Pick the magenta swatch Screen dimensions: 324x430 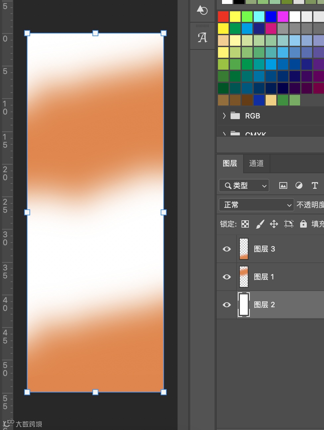tap(283, 17)
